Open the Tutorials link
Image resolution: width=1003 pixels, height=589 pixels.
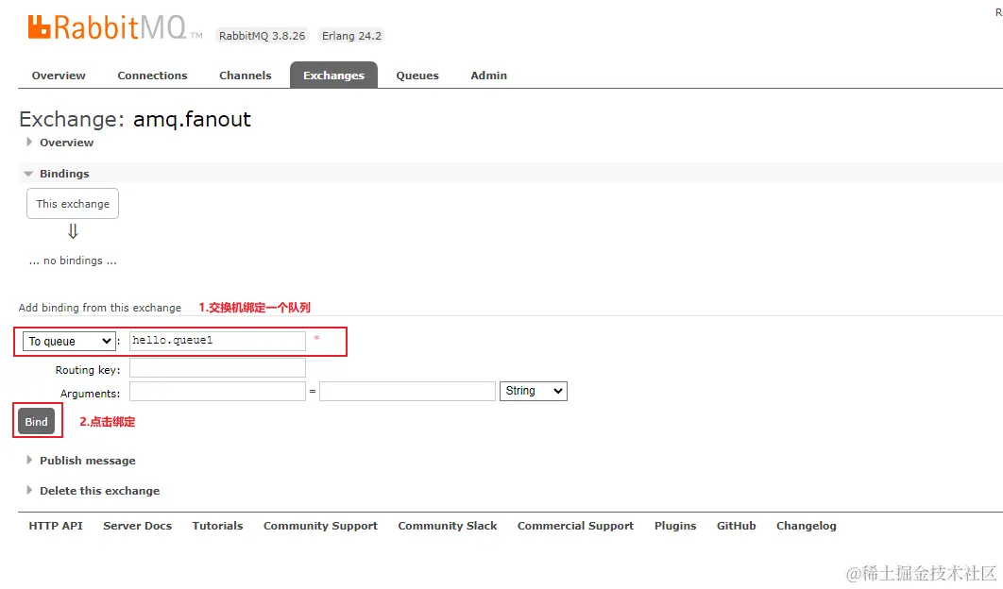coord(217,526)
